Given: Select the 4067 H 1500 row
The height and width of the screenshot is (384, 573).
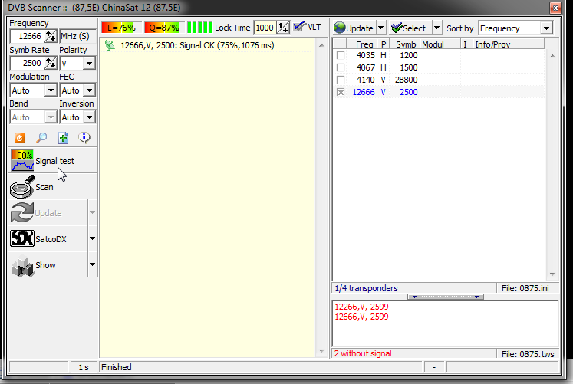Looking at the screenshot, I should pyautogui.click(x=439, y=67).
